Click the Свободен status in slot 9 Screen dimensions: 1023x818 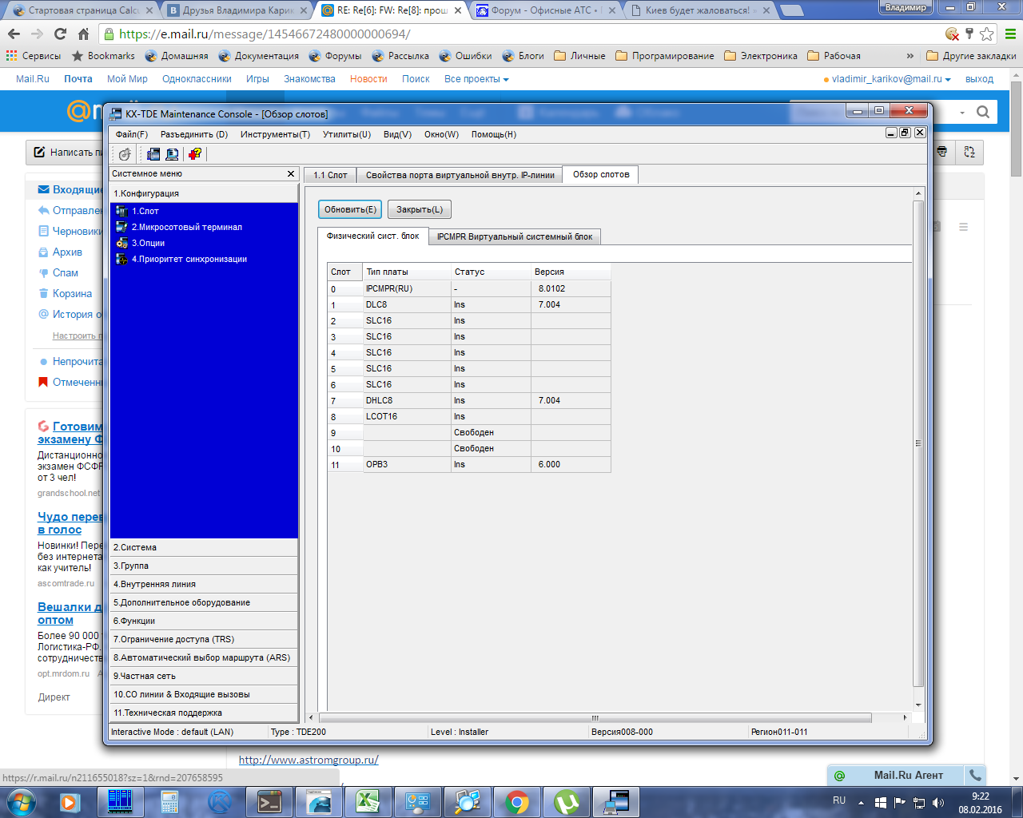[x=491, y=432]
